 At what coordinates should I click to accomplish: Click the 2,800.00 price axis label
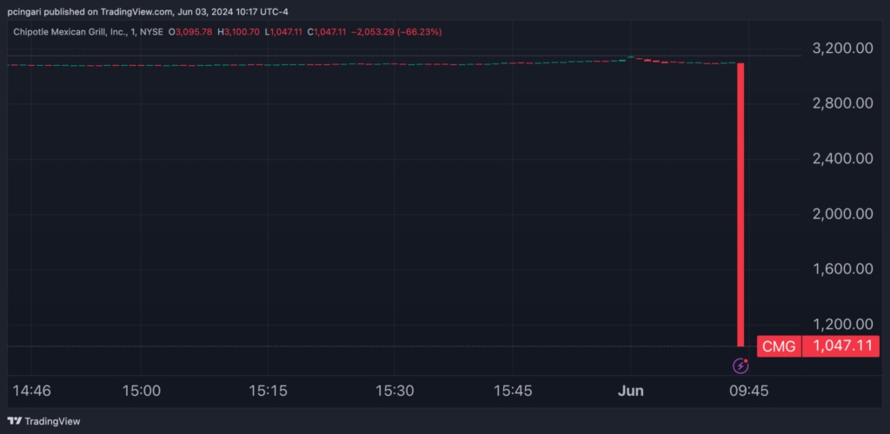pos(842,103)
